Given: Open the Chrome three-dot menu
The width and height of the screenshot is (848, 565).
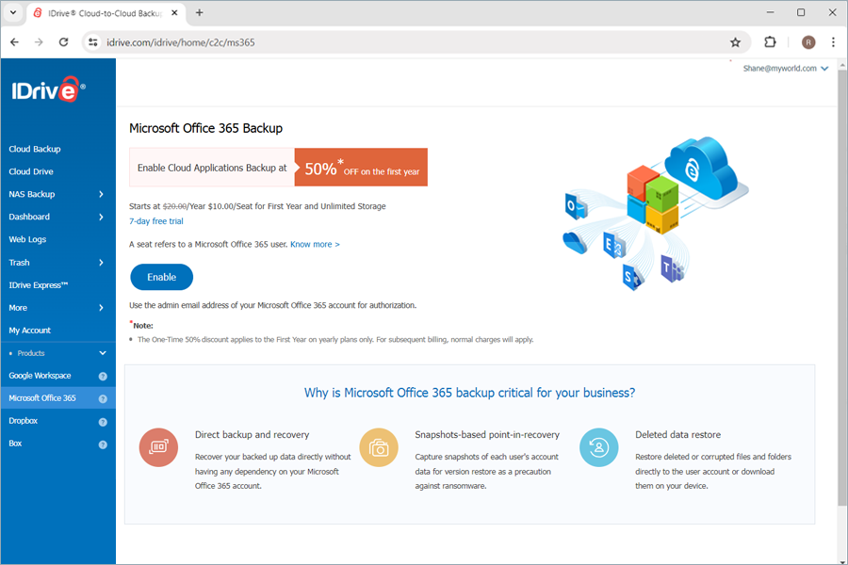Looking at the screenshot, I should (x=833, y=42).
